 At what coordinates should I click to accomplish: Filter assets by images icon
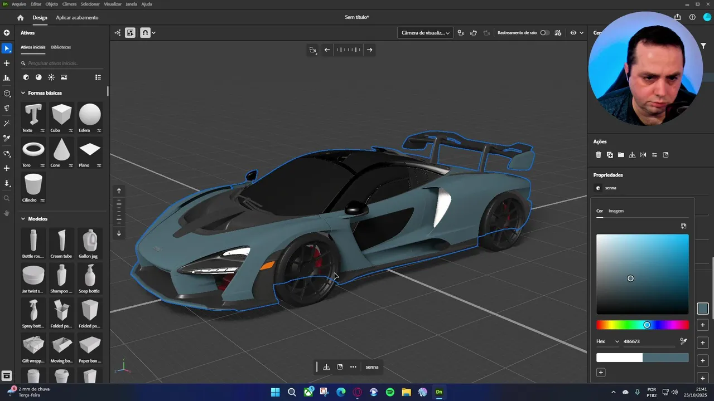coord(64,77)
